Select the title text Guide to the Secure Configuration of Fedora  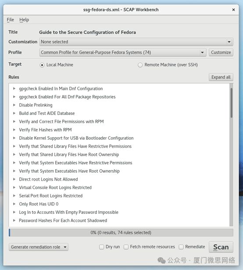click(88, 32)
